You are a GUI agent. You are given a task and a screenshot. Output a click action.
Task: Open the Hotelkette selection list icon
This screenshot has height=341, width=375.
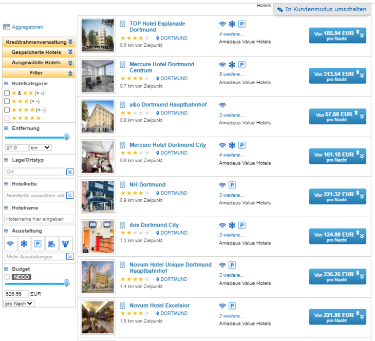[x=70, y=195]
